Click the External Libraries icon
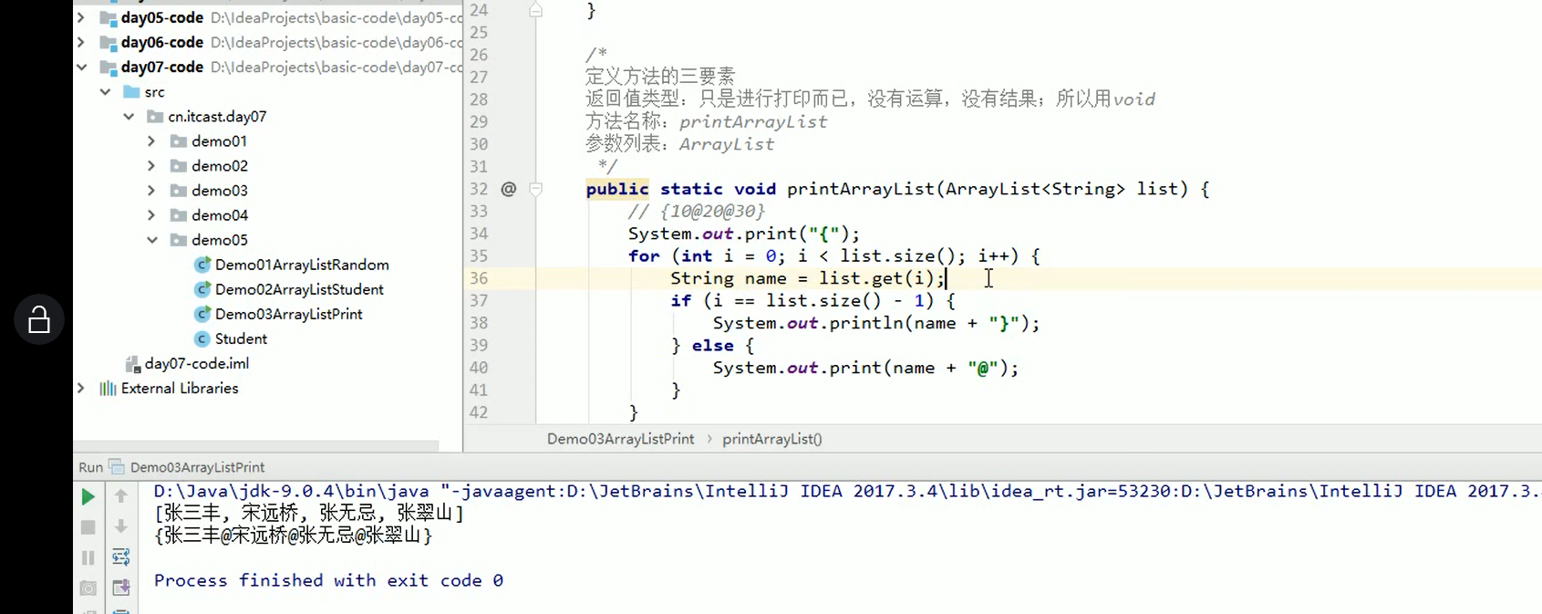The height and width of the screenshot is (614, 1542). tap(108, 388)
